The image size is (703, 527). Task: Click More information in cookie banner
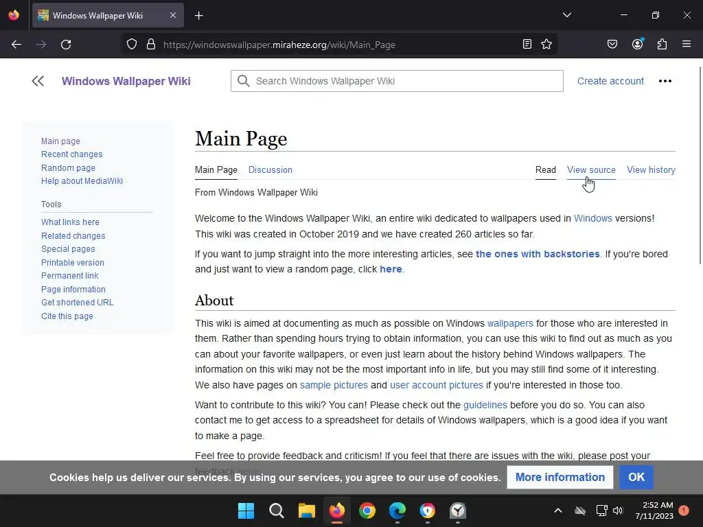point(560,478)
